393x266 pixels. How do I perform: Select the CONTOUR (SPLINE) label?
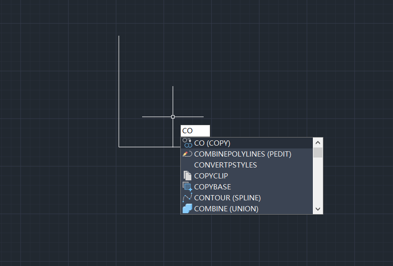tap(227, 197)
